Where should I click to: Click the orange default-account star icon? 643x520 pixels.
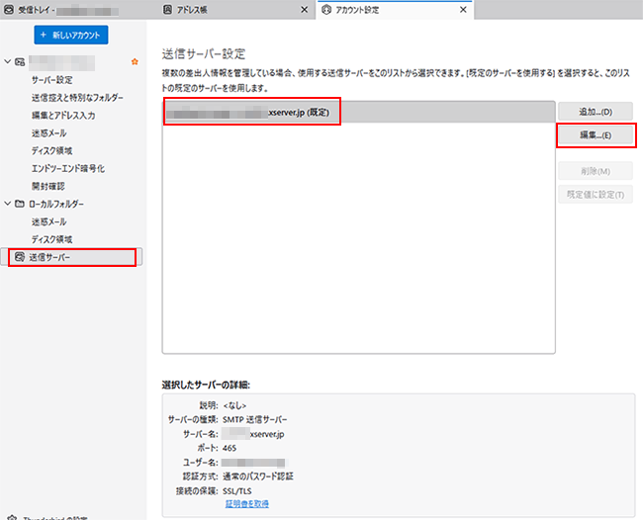click(x=135, y=62)
